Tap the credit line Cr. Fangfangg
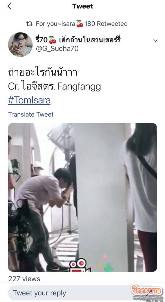The width and height of the screenshot is (165, 302). click(54, 87)
